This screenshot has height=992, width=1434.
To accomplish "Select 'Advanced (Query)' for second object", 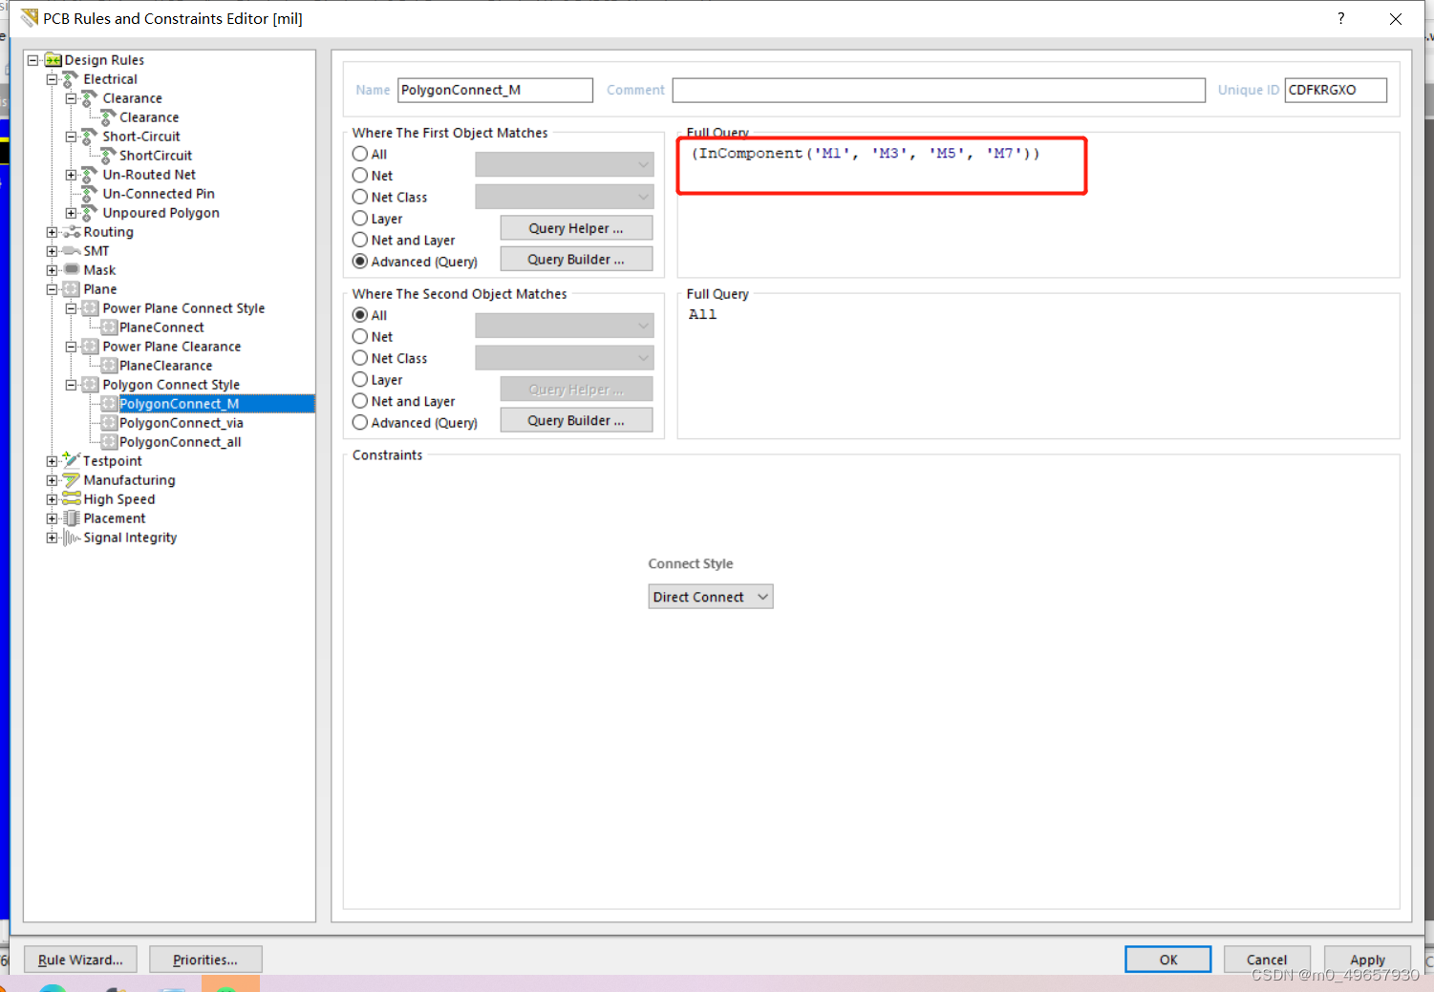I will pos(360,422).
